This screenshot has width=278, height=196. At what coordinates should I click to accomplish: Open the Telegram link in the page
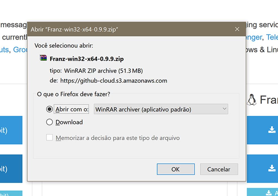pyautogui.click(x=273, y=37)
